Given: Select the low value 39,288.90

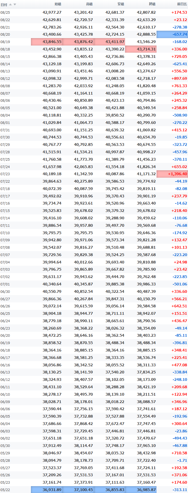Looking at the screenshot, I should [x=115, y=218].
